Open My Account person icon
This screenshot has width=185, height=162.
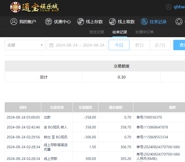pos(14,22)
